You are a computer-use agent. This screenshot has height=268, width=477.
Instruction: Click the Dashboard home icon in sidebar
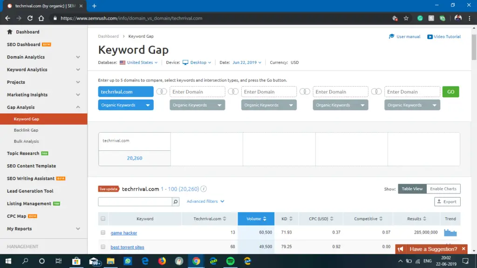click(x=10, y=32)
